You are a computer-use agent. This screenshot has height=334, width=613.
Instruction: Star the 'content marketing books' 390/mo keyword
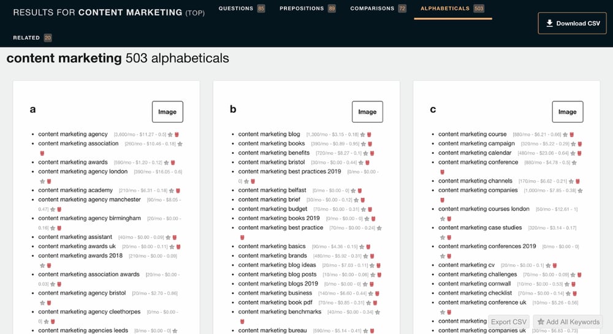coord(364,144)
